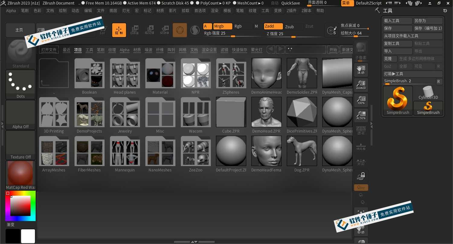The height and width of the screenshot is (244, 453).
Task: Pick a color in the color picker square
Action: pyautogui.click(x=21, y=206)
